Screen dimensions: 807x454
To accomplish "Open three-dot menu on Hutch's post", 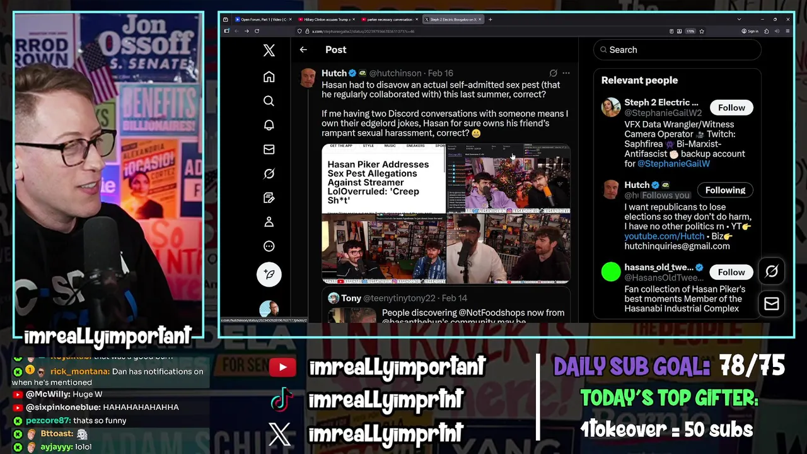I will (566, 73).
